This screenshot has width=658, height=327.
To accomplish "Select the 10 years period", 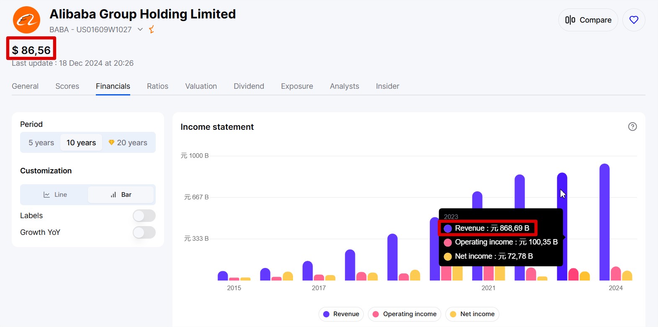I will coord(81,143).
